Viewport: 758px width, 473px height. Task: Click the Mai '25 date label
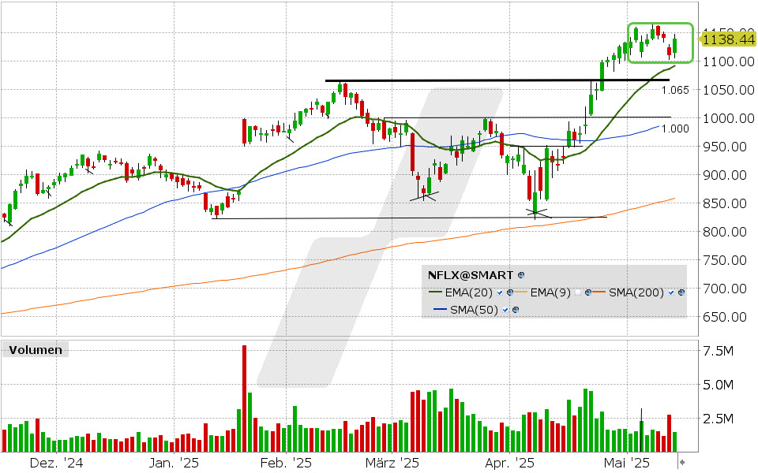[627, 464]
